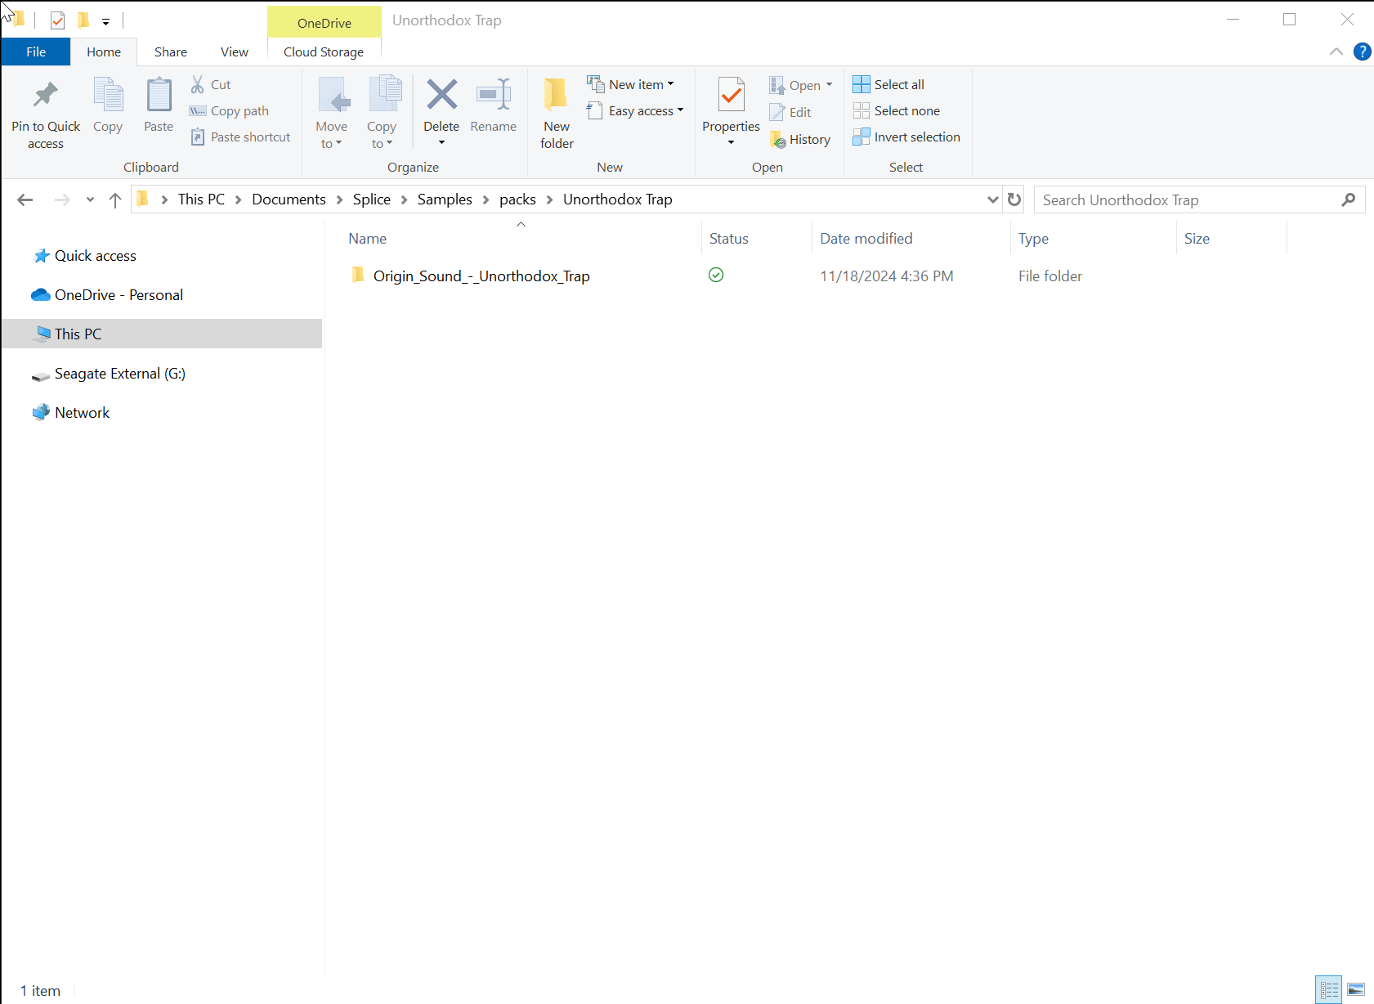
Task: Open New item dropdown
Action: [631, 84]
